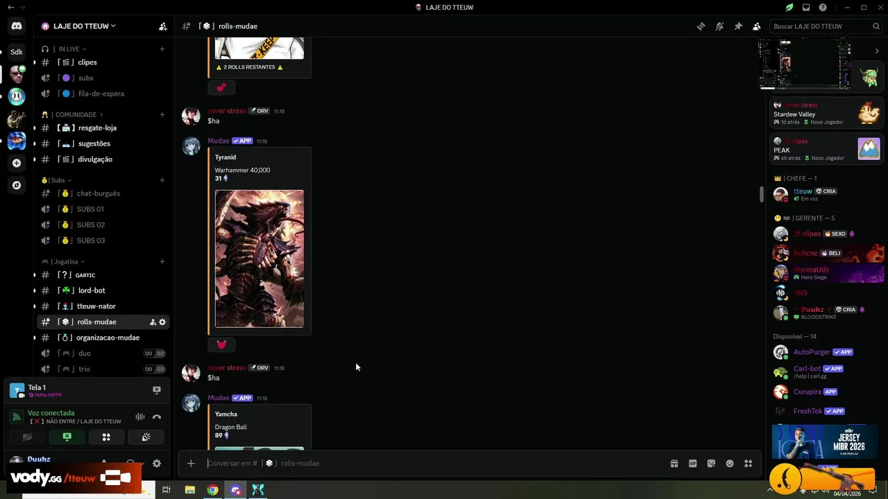Viewport: 888px width, 499px height.
Task: Click invite people icon beside server name
Action: (162, 26)
